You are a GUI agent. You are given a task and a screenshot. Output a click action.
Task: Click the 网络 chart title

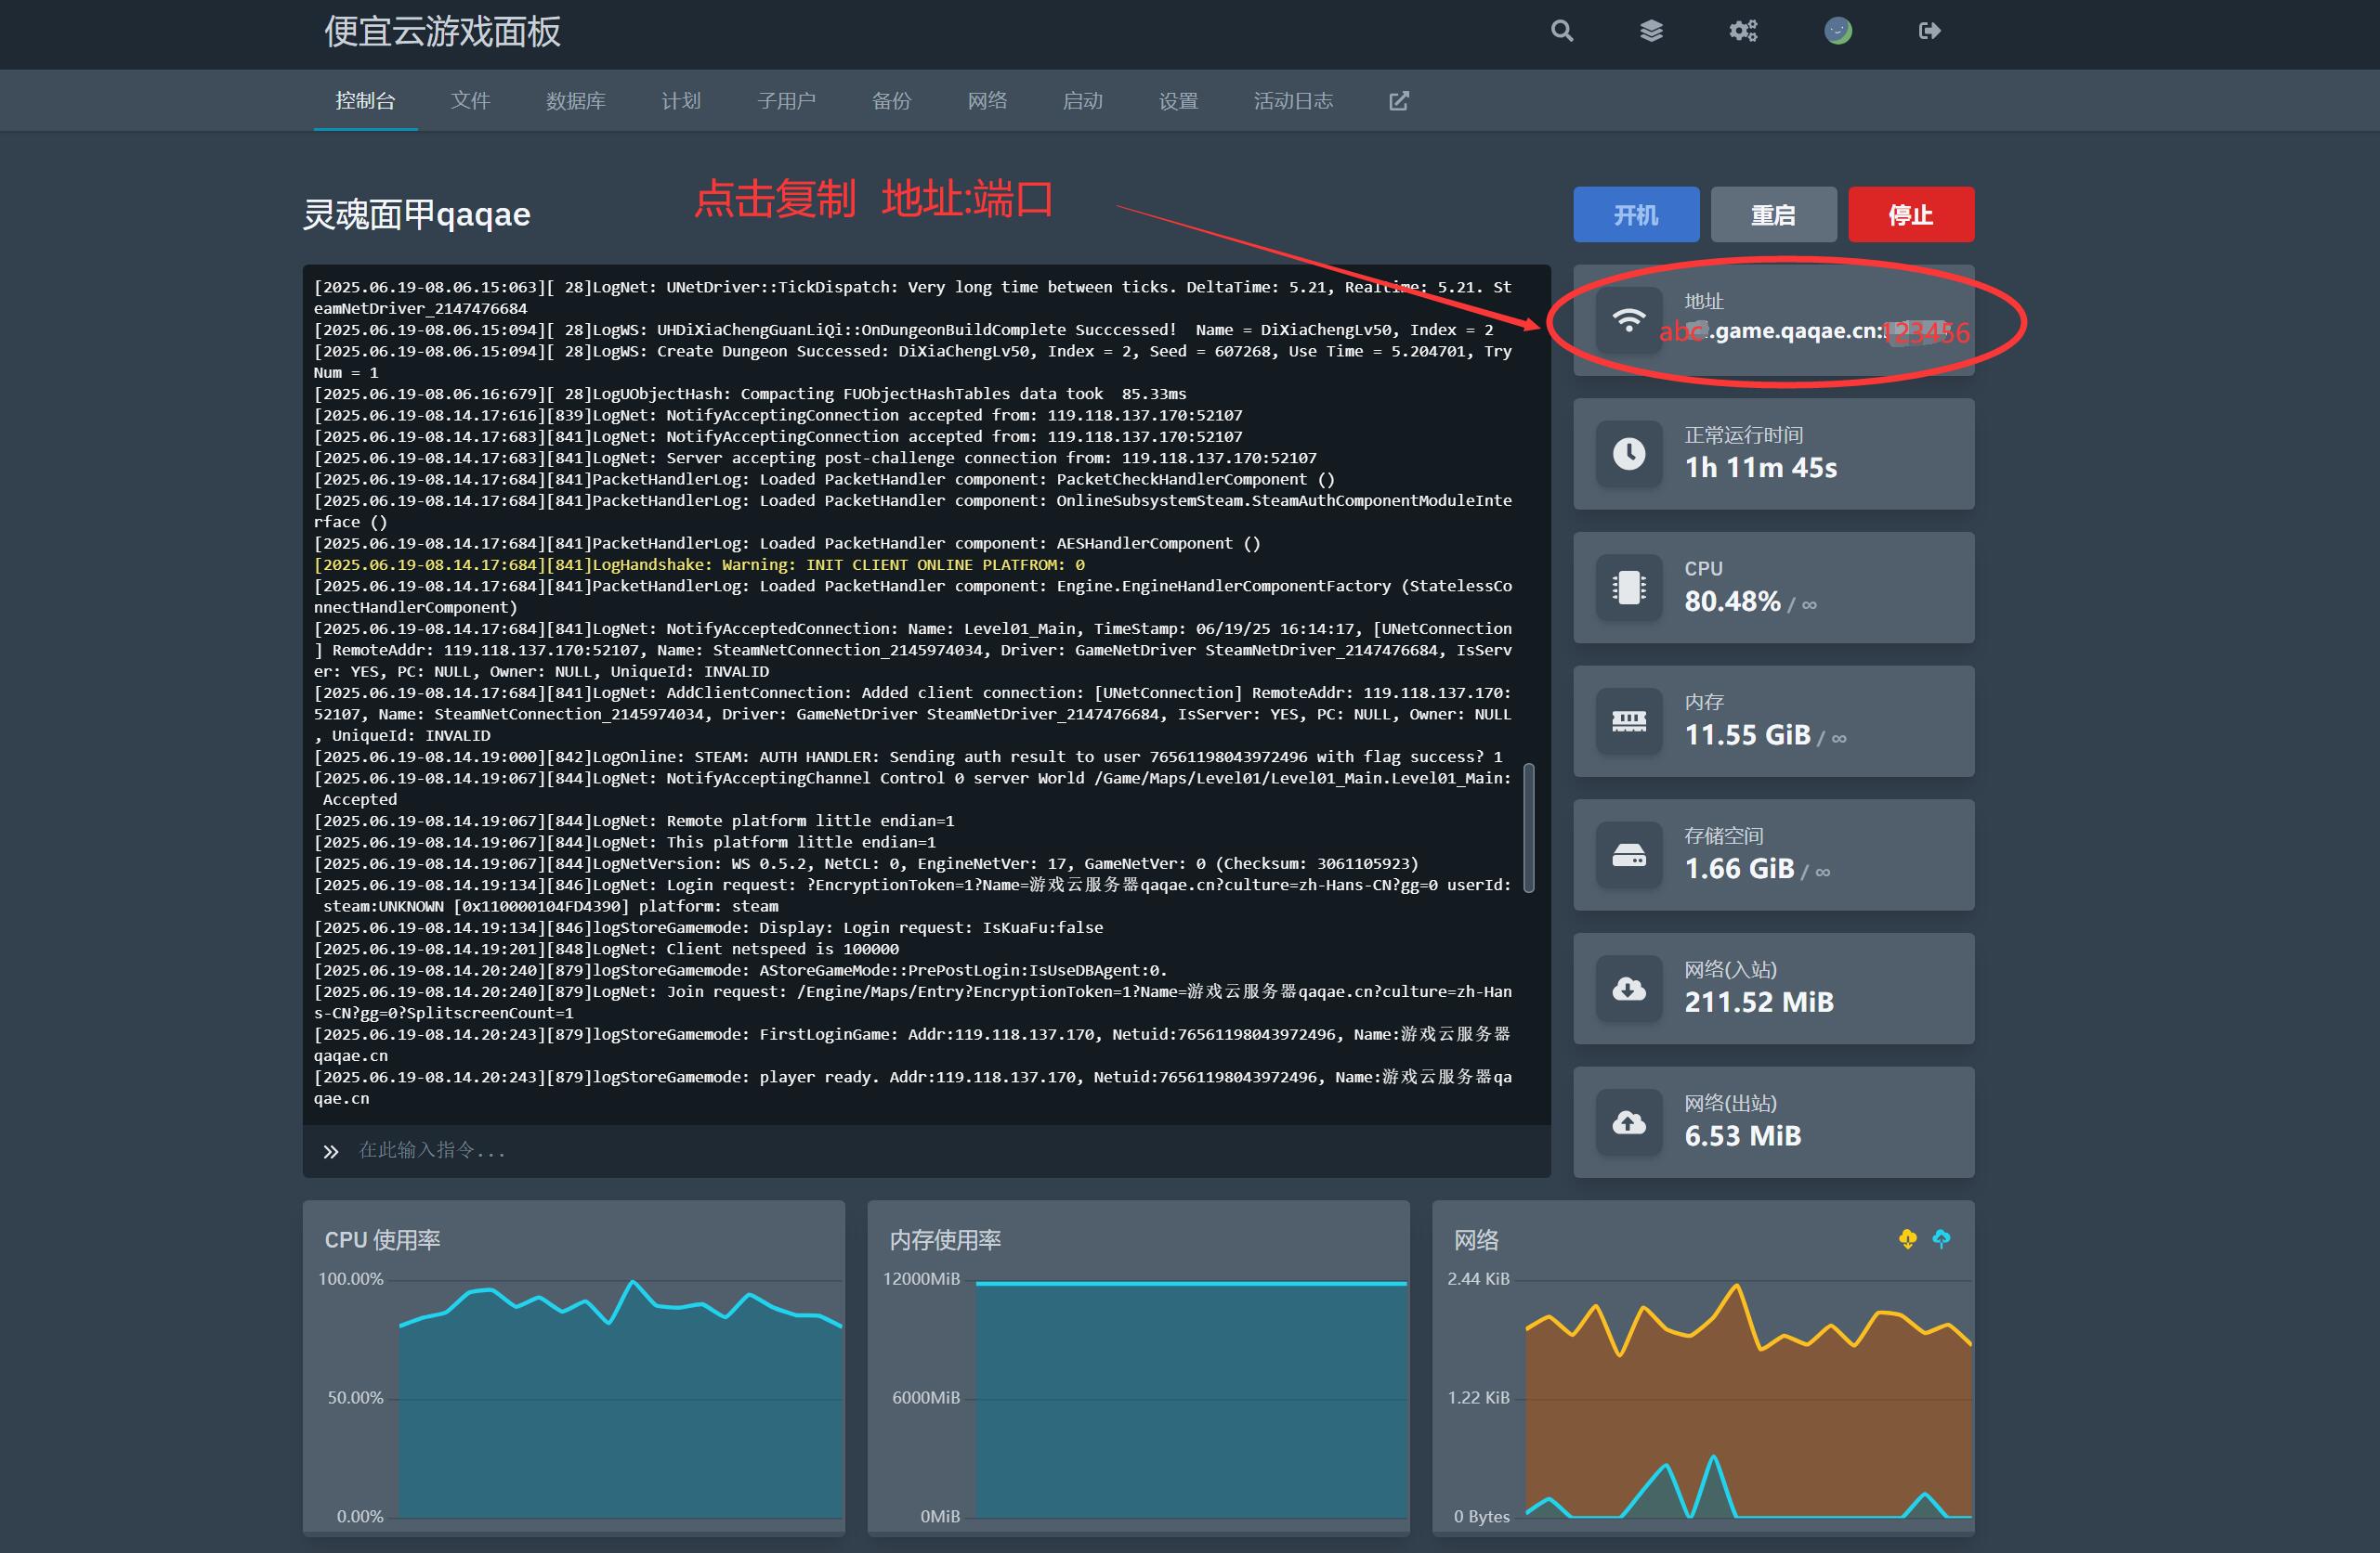tap(1476, 1240)
